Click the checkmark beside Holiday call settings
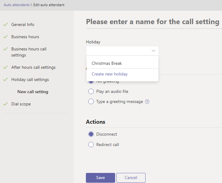222x183 pixels. click(5, 79)
